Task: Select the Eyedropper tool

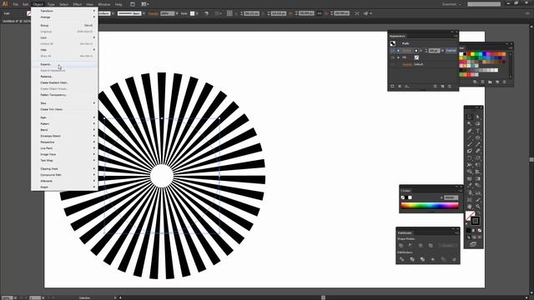Action: pos(470,185)
